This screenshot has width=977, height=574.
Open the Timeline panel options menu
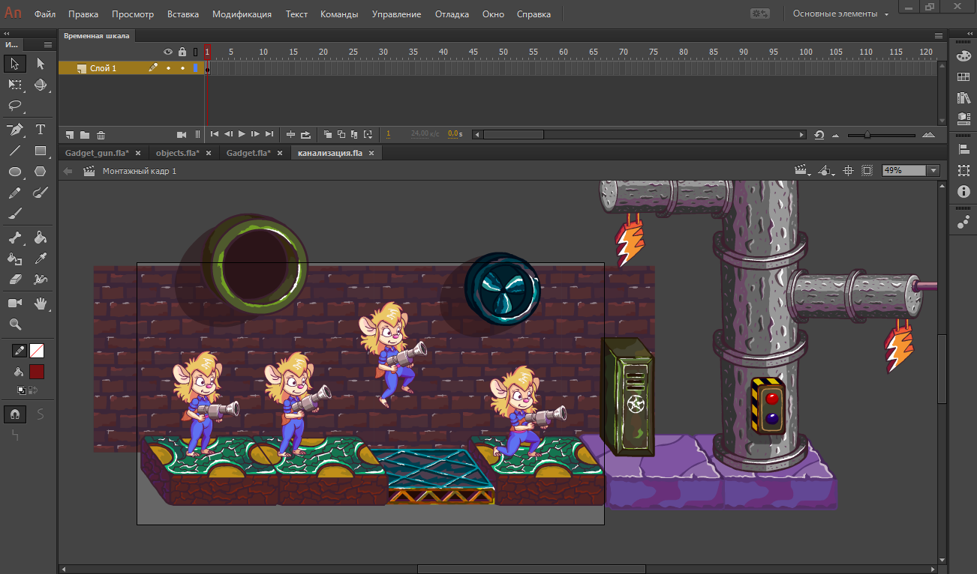pos(938,35)
